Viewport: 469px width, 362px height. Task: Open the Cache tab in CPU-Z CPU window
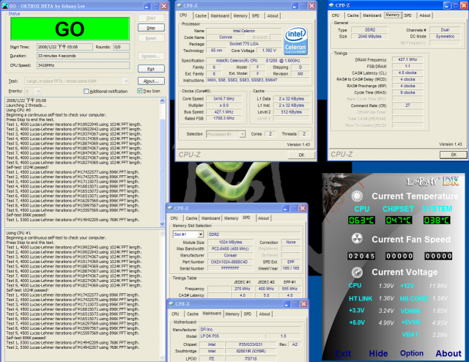tap(200, 16)
